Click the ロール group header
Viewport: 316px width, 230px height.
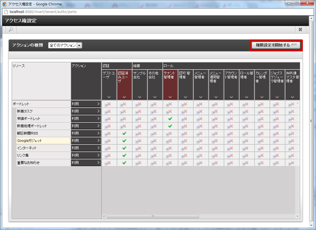(x=231, y=66)
